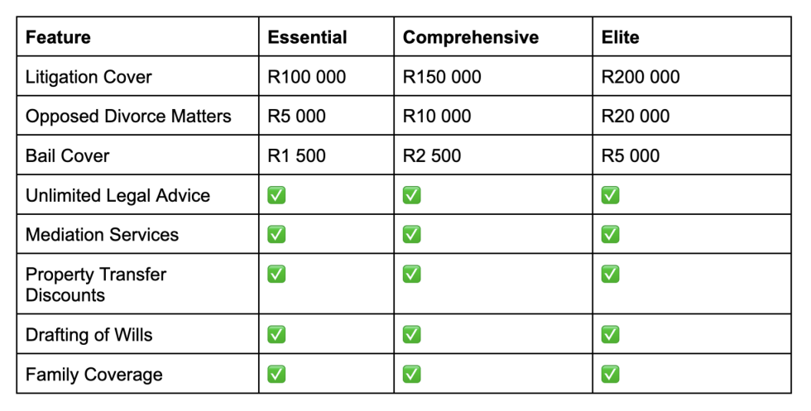Click the R1 500 bail cover amount
This screenshot has height=411, width=811.
pos(296,155)
